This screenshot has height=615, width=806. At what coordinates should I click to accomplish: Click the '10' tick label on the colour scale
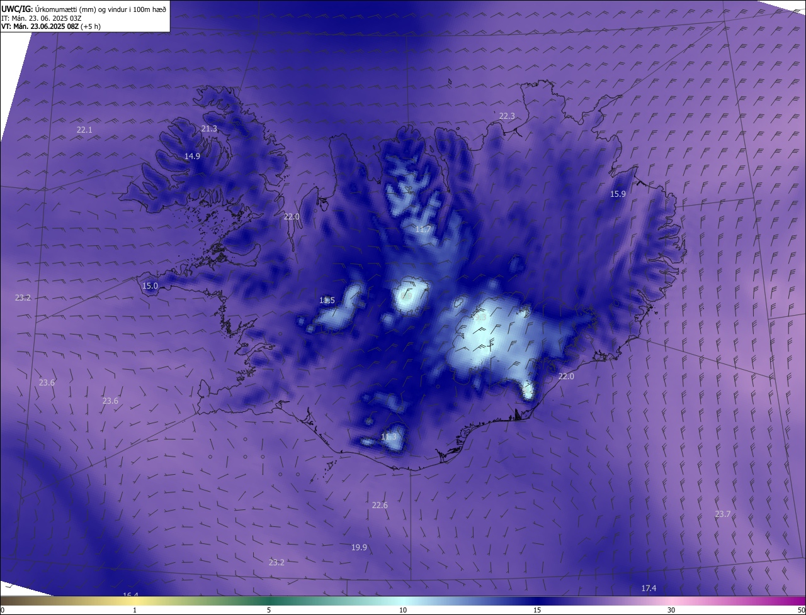(x=403, y=610)
